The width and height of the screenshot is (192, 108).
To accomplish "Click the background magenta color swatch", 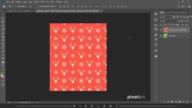I will (4, 77).
